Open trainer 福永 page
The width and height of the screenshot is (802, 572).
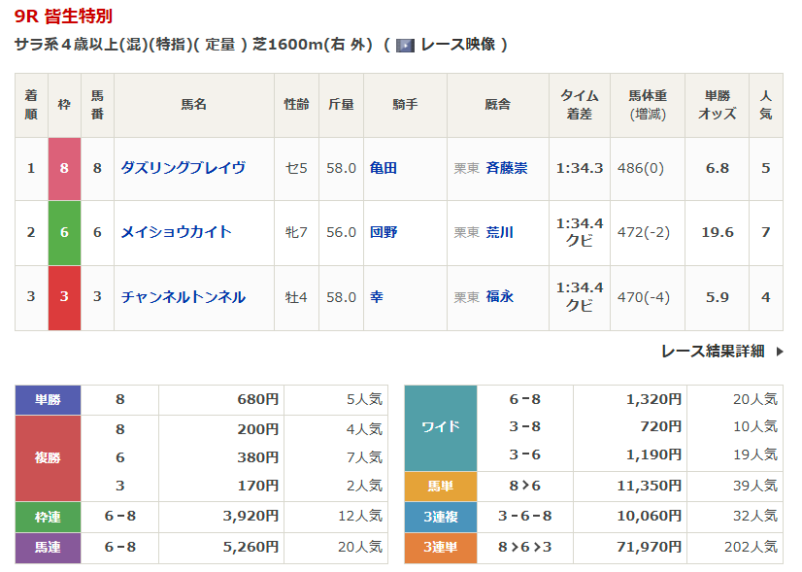click(500, 297)
